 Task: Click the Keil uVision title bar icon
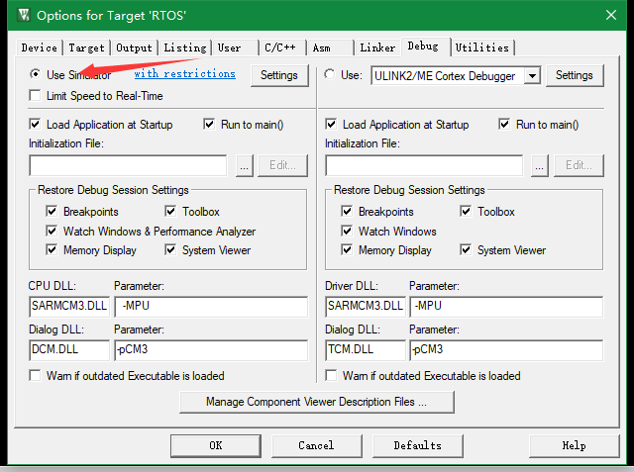(24, 16)
